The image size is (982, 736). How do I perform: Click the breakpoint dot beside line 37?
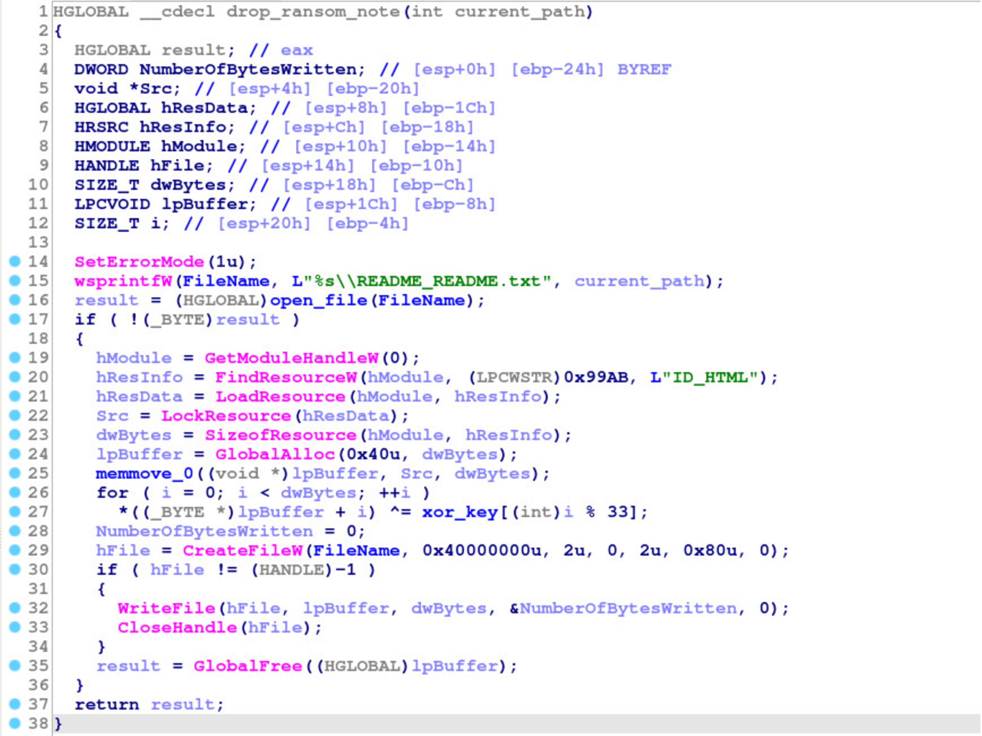click(15, 705)
